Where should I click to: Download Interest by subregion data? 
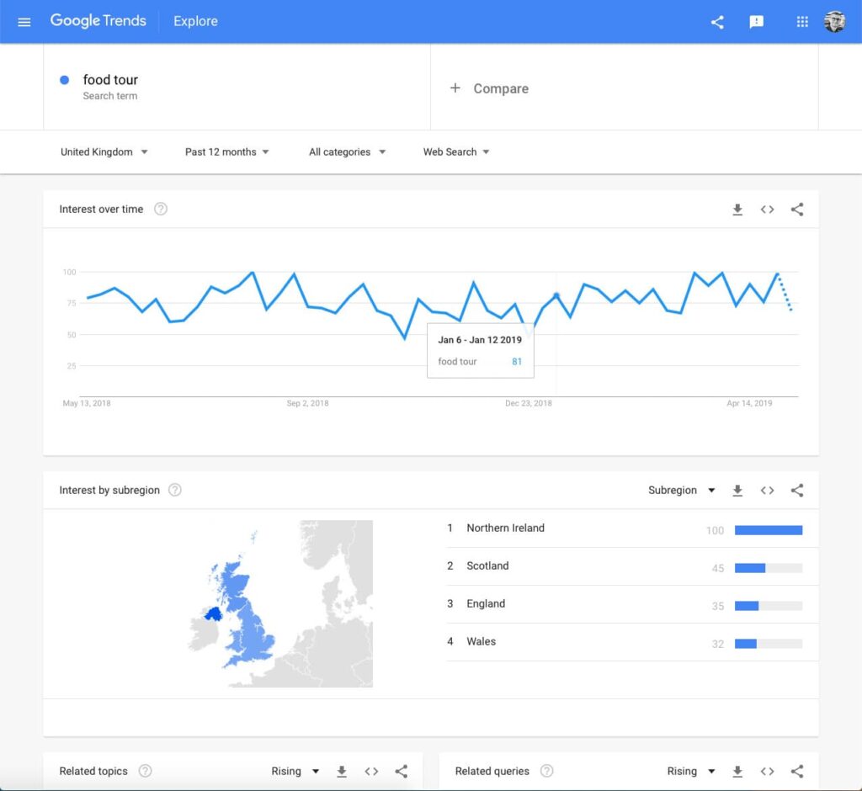[x=737, y=490]
